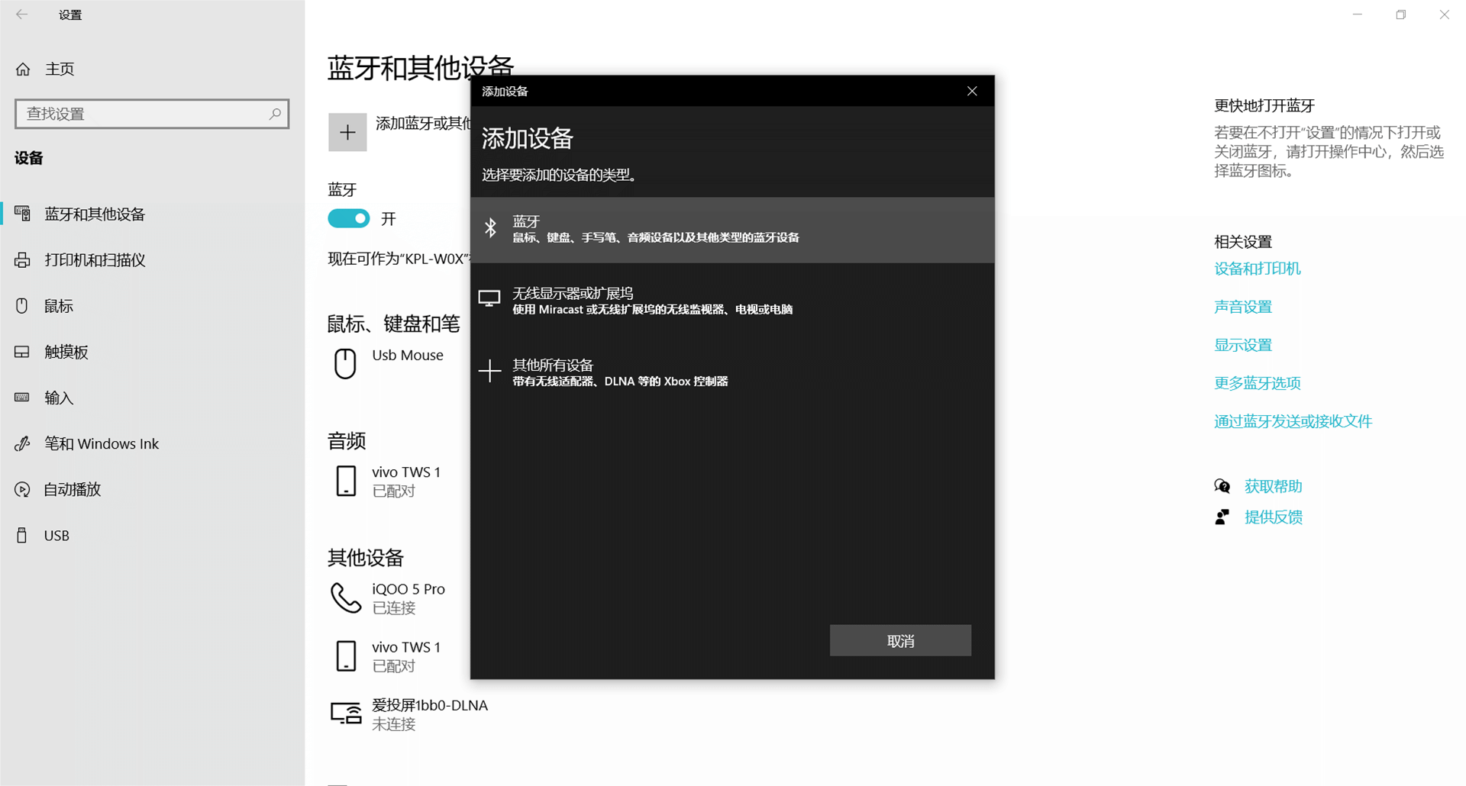Go to 主页 home icon

tap(23, 69)
